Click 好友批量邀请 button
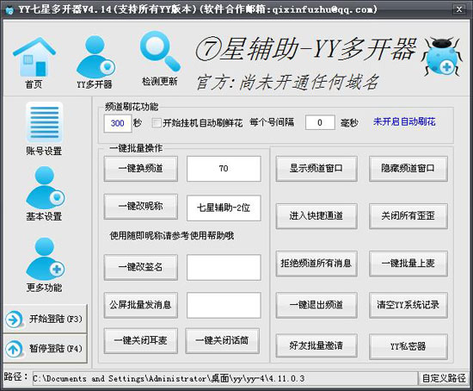Viewport: 473px width, 391px height. (x=316, y=346)
